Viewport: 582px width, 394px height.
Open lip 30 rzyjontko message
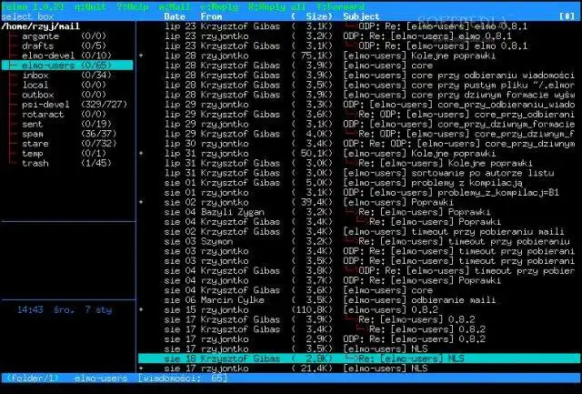[x=359, y=144]
